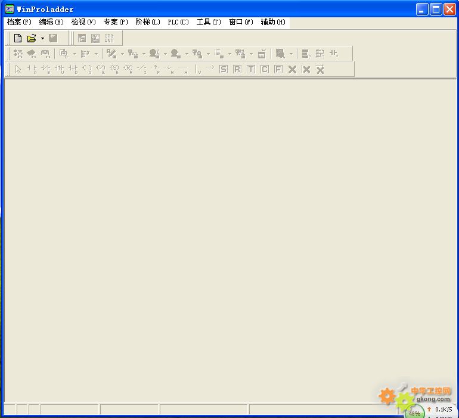This screenshot has width=459, height=418.
Task: Open the PLC(C) menu
Action: [x=178, y=22]
